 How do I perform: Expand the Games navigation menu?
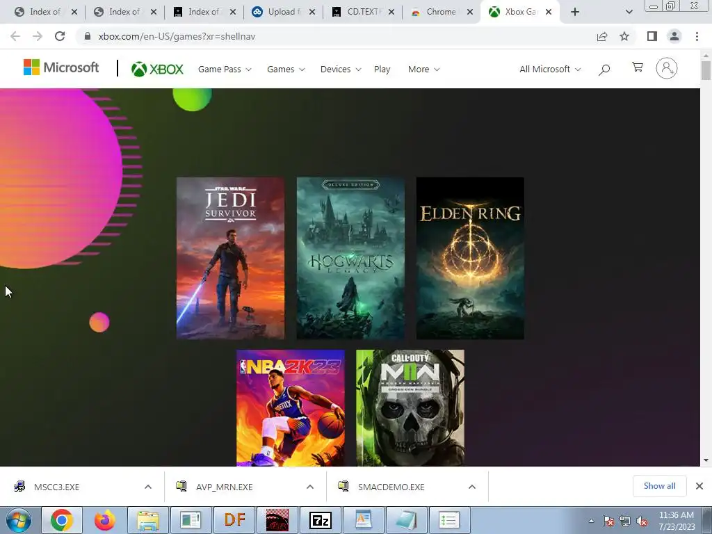point(286,70)
